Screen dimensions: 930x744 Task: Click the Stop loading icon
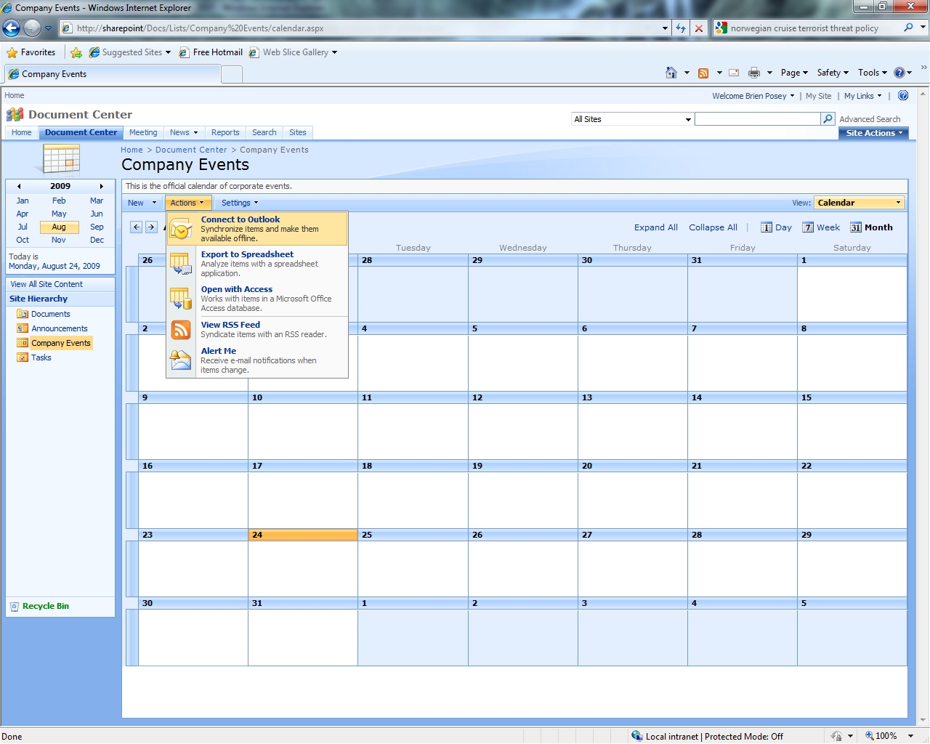(x=699, y=28)
